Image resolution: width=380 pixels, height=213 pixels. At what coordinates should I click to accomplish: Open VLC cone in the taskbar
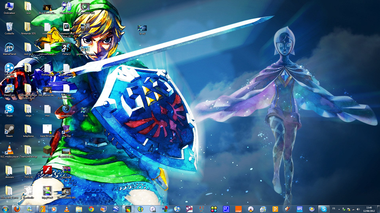point(66,209)
